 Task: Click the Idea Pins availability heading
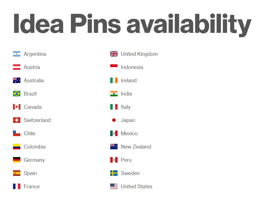tap(132, 23)
